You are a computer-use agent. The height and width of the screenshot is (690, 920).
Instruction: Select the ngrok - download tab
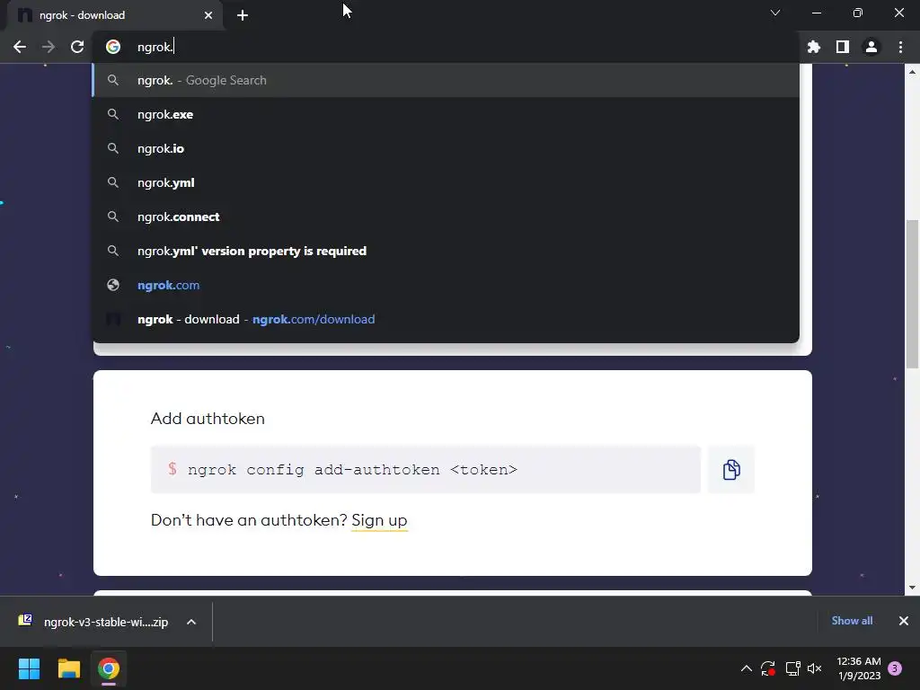tap(114, 15)
